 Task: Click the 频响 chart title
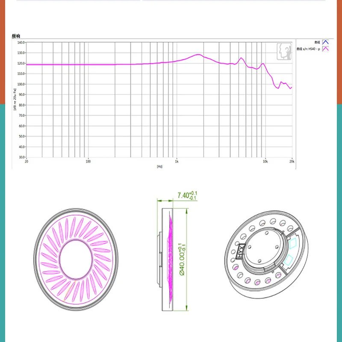[16, 36]
